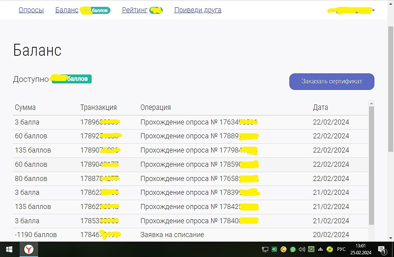Viewport: 394px width, 257px height.
Task: Open the Приведи друга link
Action: click(x=198, y=10)
